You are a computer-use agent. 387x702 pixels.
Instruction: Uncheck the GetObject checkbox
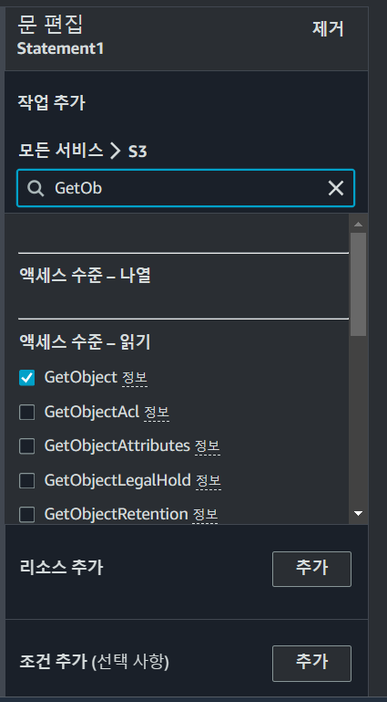pos(26,378)
